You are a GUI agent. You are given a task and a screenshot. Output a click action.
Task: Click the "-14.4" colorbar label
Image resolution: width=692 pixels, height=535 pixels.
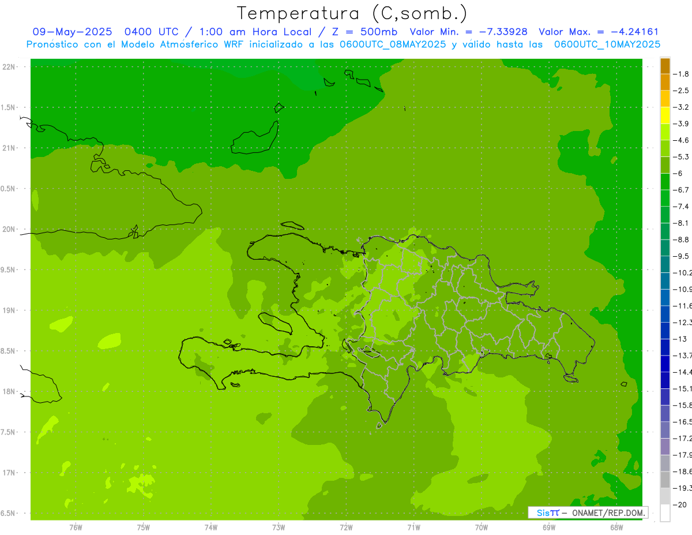(682, 372)
